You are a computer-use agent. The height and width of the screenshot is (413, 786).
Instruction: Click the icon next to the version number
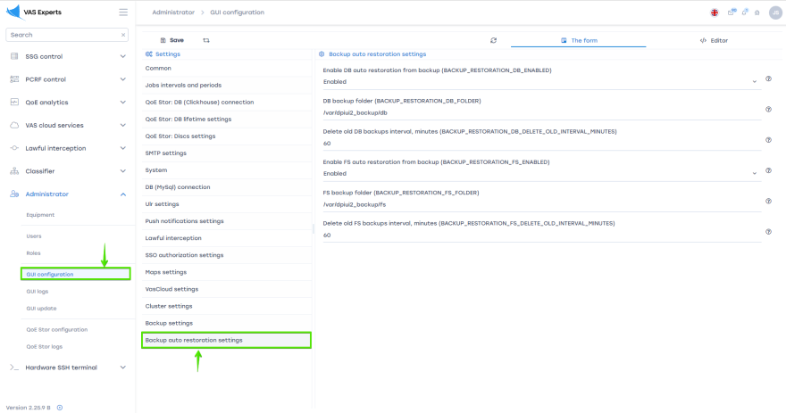click(x=60, y=407)
